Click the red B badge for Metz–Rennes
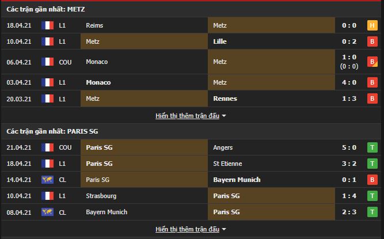Image resolution: width=384 pixels, height=239 pixels. [372, 98]
